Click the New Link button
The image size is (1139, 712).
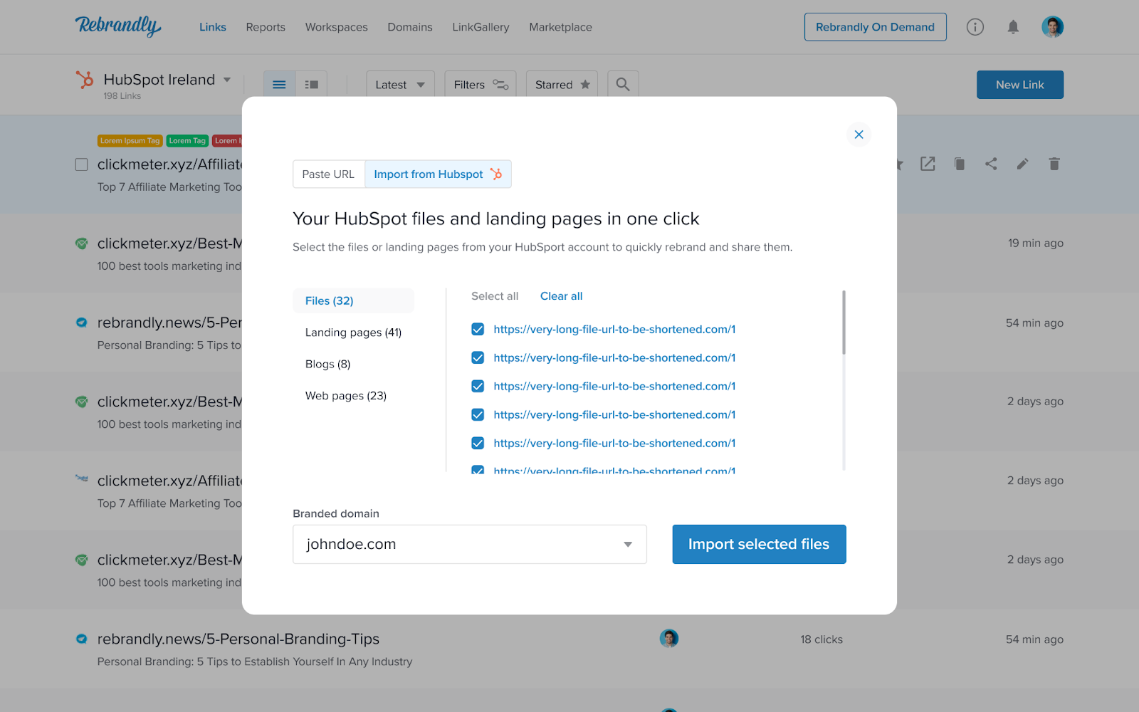pos(1019,85)
